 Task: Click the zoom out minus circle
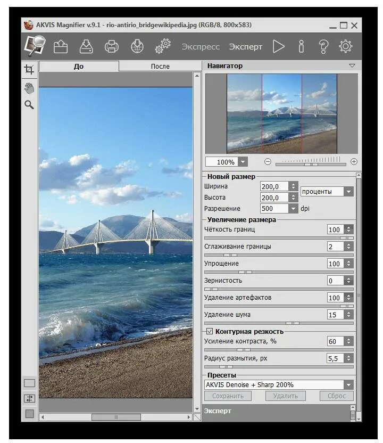268,162
